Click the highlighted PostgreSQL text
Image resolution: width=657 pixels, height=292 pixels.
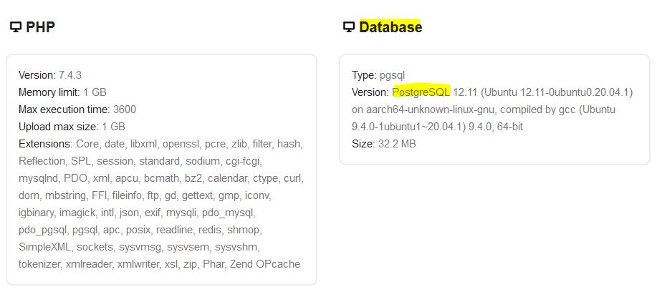click(x=421, y=92)
